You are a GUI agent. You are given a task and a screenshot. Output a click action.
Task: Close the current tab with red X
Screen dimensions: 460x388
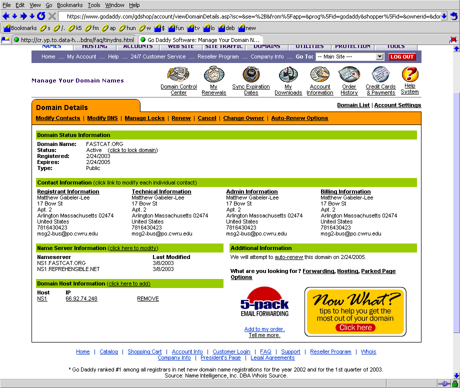tap(453, 39)
